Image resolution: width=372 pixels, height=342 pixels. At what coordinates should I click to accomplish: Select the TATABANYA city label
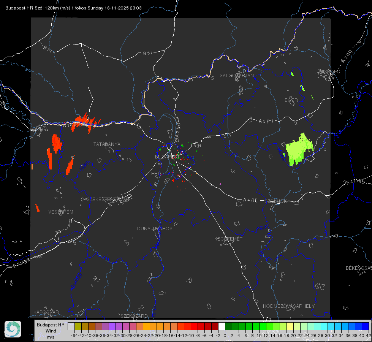pos(107,144)
